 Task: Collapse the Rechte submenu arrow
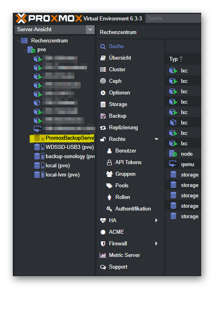pos(157,139)
